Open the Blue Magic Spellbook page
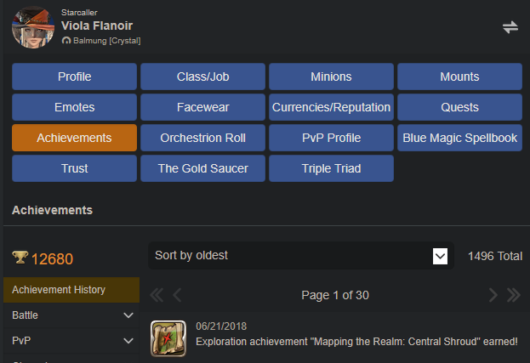The width and height of the screenshot is (530, 363). 459,138
